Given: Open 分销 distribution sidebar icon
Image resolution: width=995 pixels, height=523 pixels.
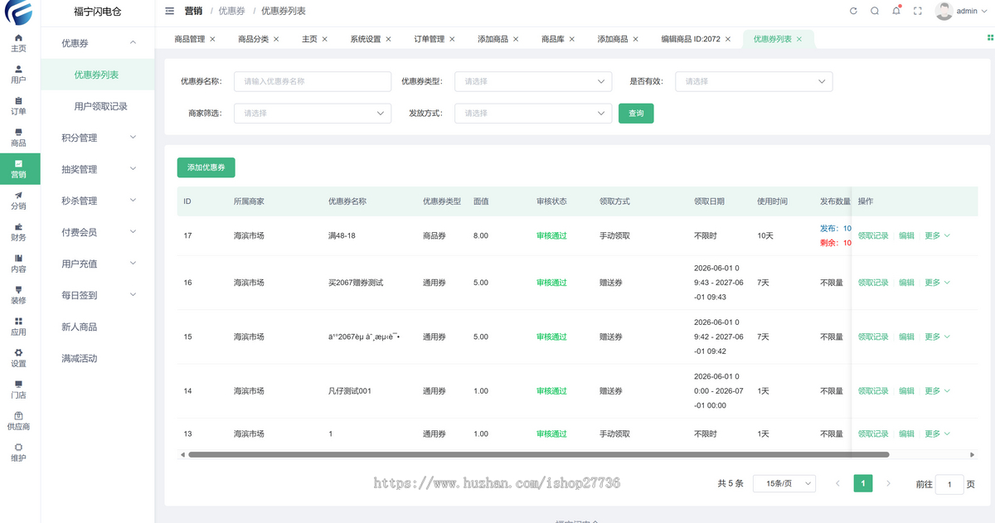Looking at the screenshot, I should point(18,201).
